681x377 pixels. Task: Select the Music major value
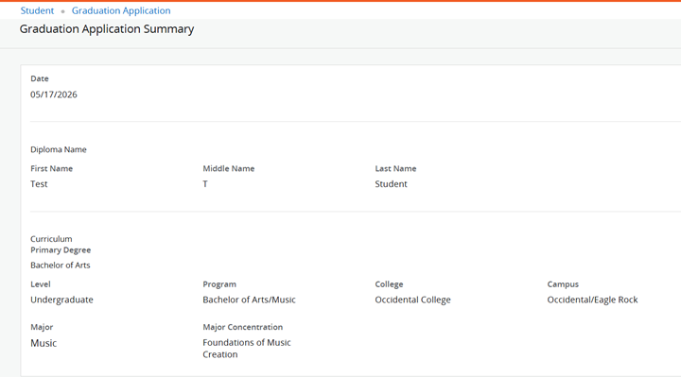coord(44,343)
